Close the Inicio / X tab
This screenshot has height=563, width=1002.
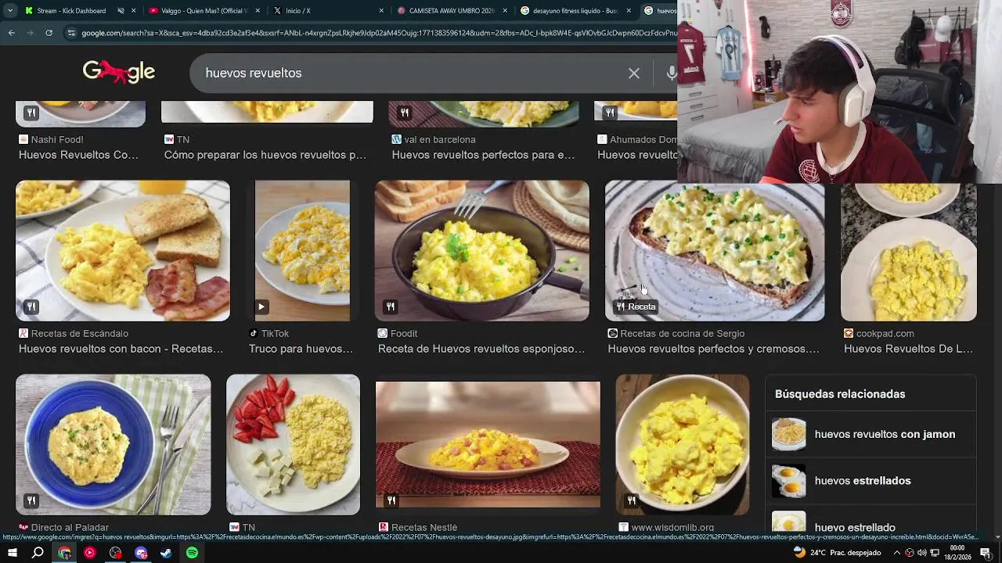(x=381, y=11)
